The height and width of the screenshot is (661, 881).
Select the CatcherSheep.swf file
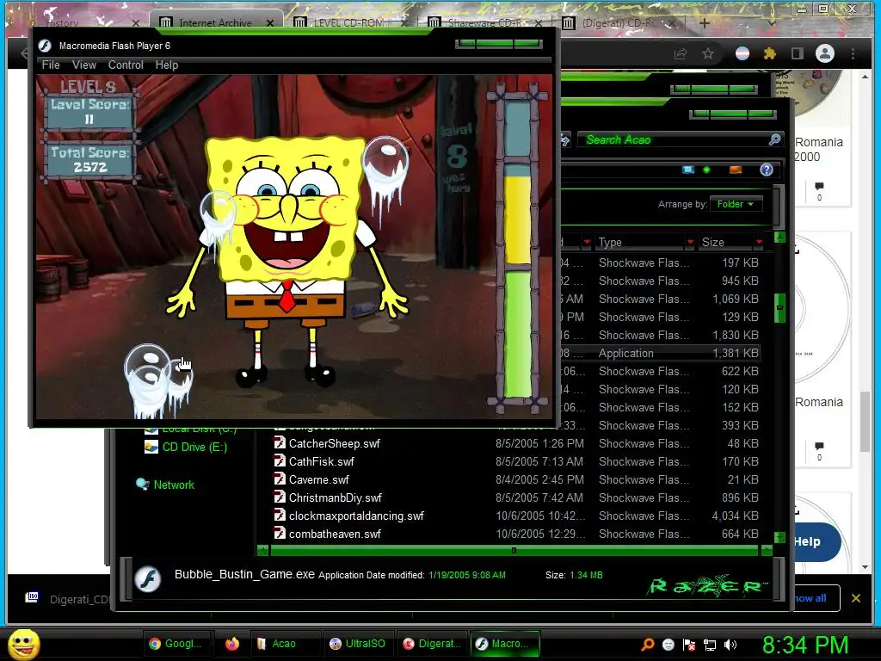point(335,443)
